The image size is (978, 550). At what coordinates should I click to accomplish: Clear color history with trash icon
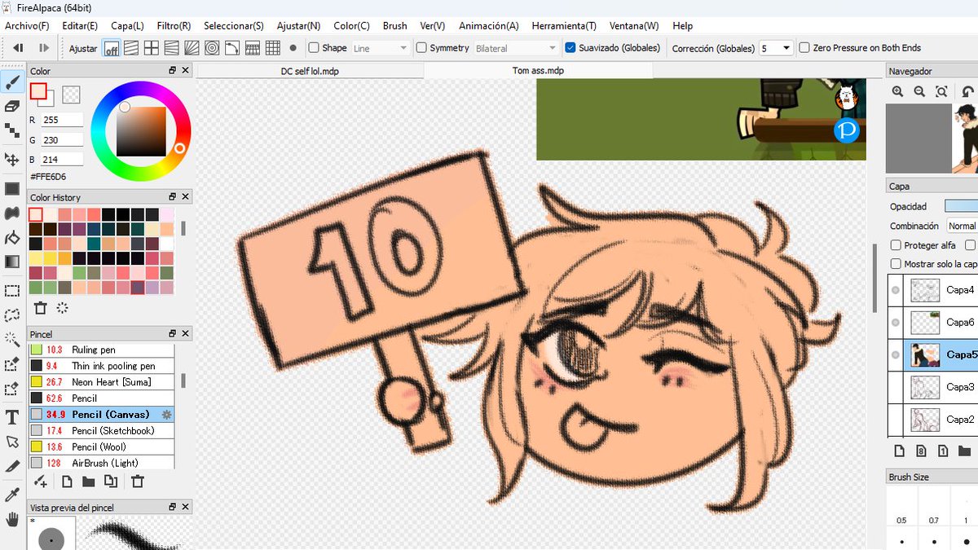[x=40, y=307]
